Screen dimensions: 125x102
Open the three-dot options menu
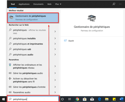(x=120, y=4)
